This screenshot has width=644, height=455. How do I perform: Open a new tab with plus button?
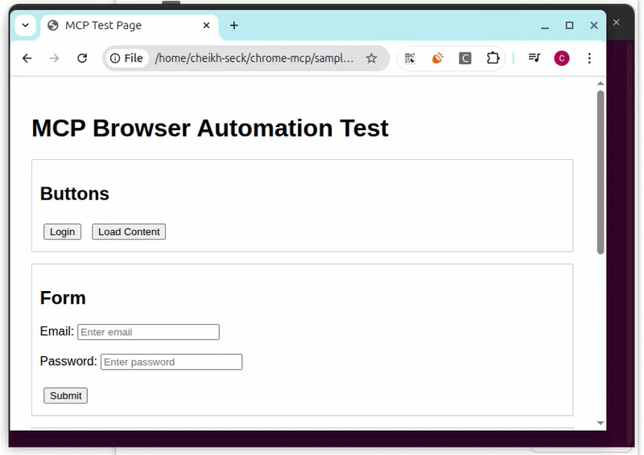[234, 26]
